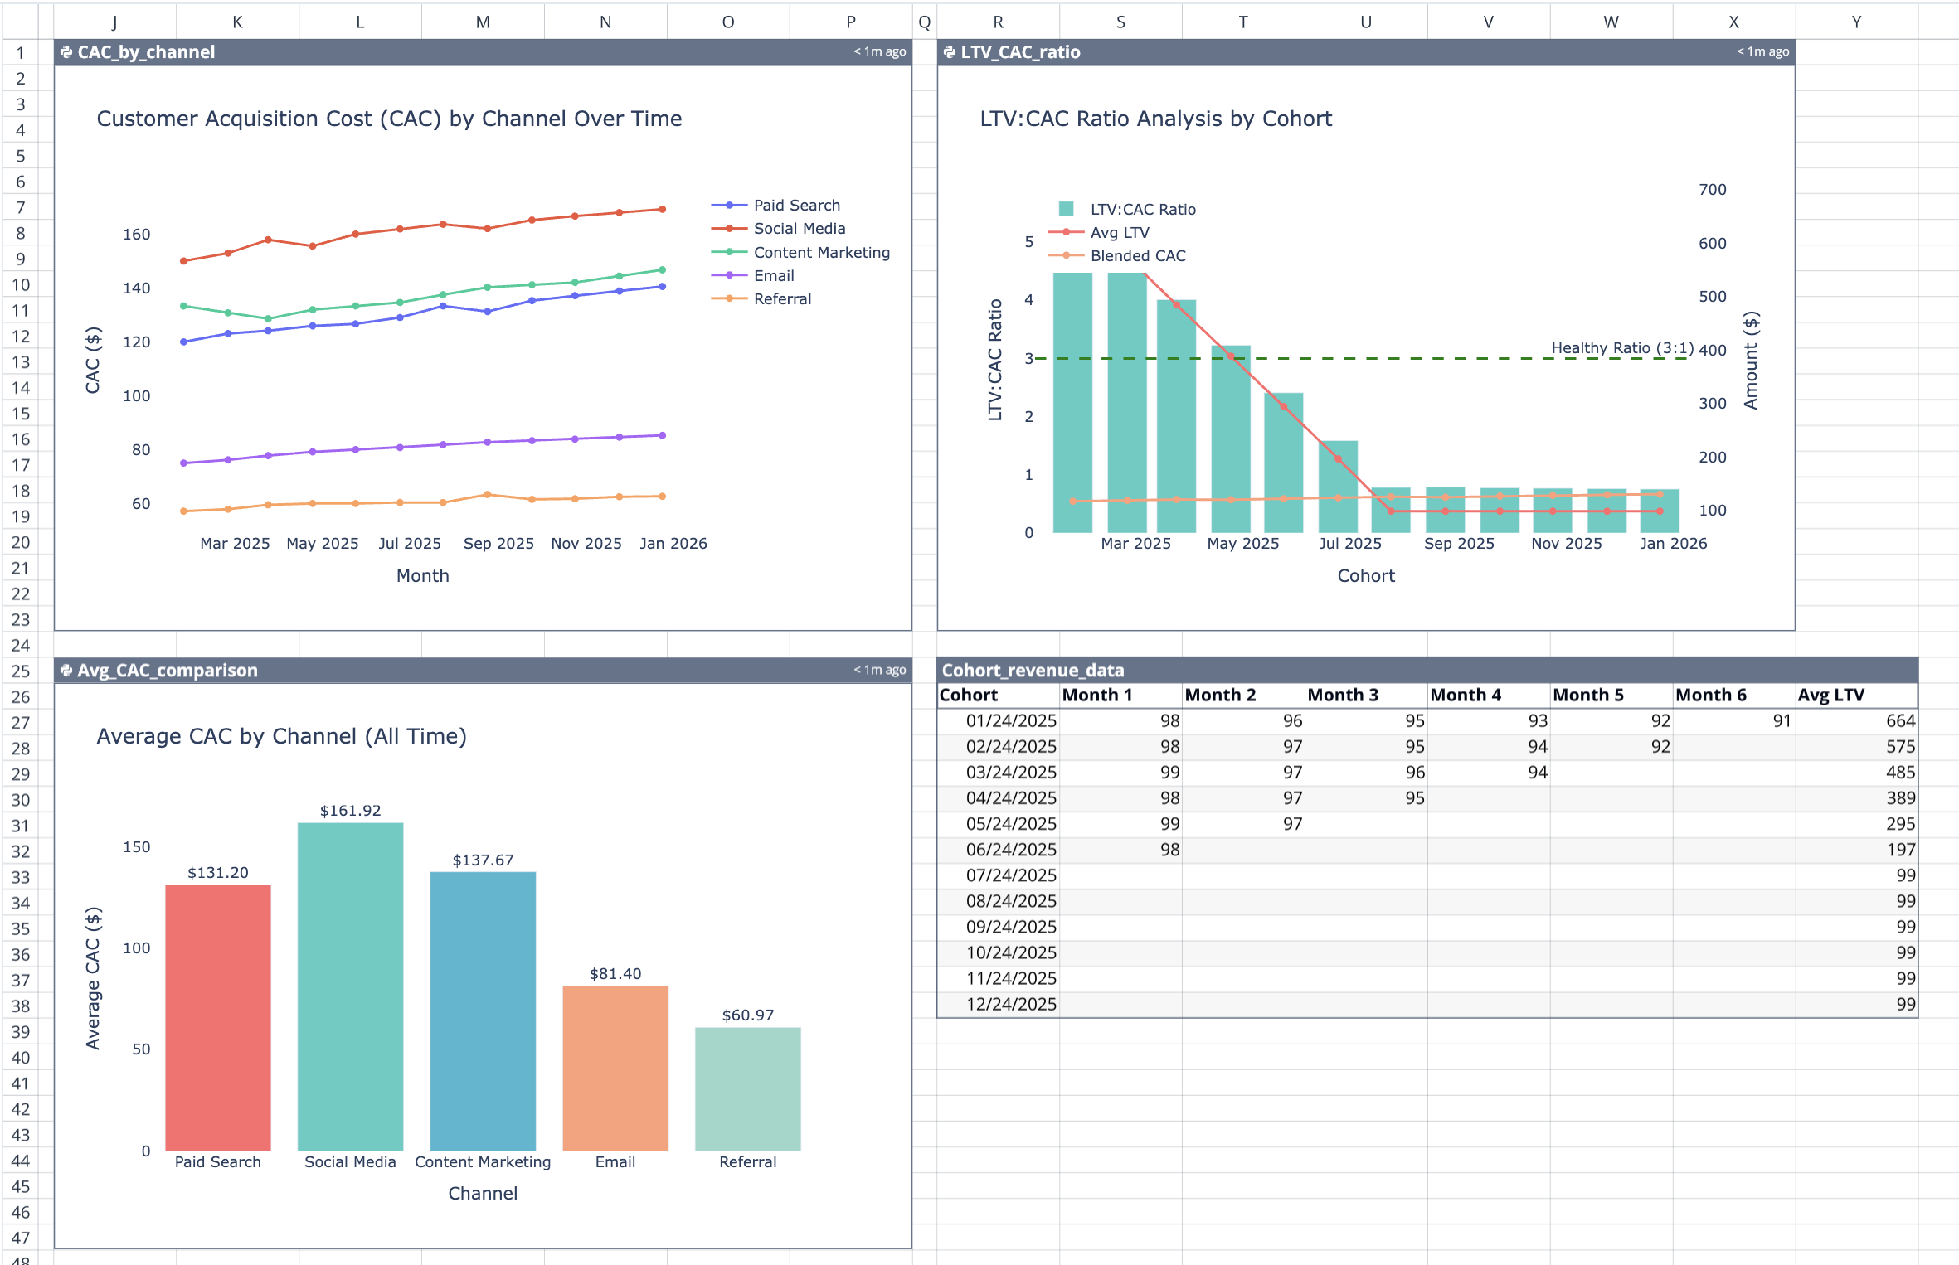Toggle the LTV:CAC Ratio legend entry
This screenshot has height=1265, width=1959.
1142,209
